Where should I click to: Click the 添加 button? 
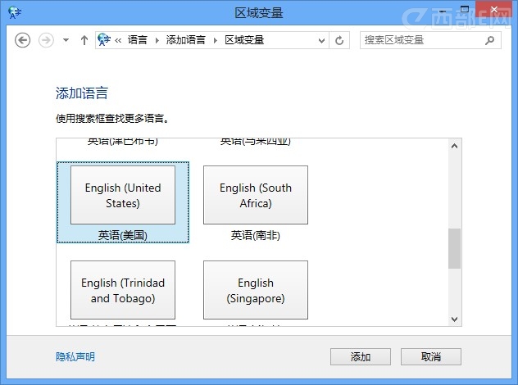[x=361, y=356]
